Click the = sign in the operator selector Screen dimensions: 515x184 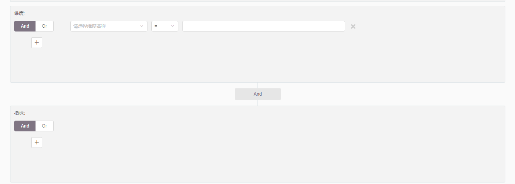click(x=156, y=26)
